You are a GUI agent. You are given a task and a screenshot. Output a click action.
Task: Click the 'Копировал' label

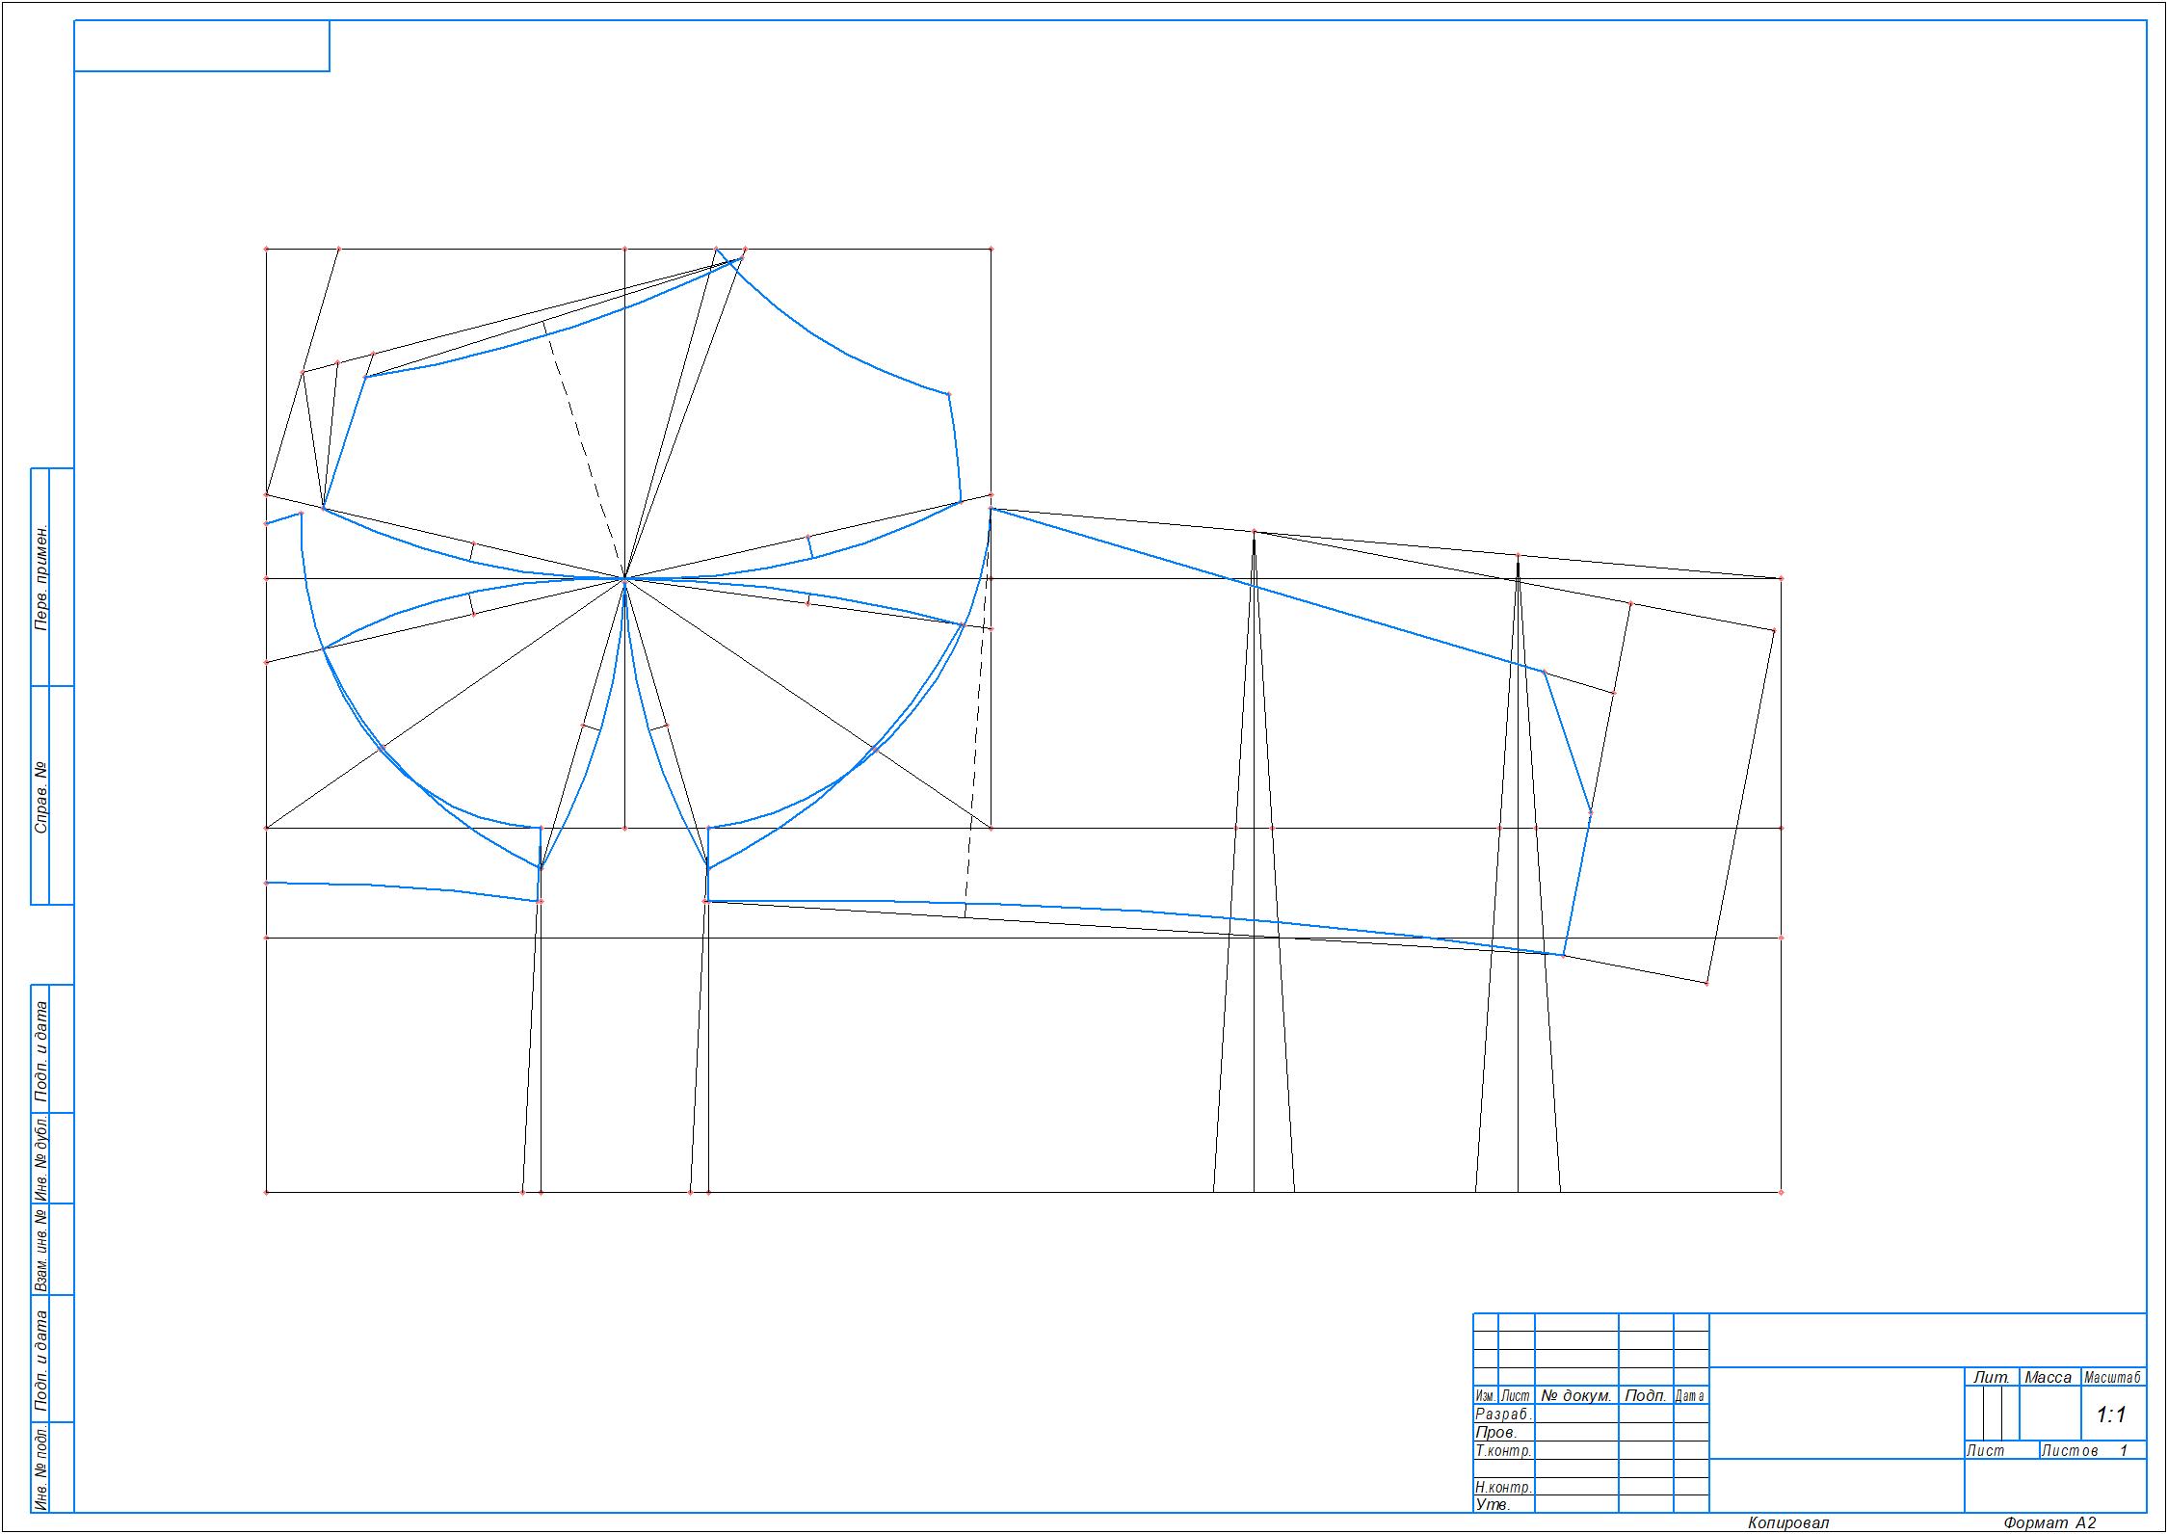pos(1788,1522)
